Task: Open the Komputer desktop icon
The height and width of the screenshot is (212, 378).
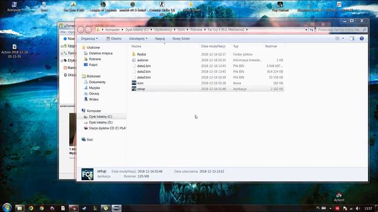Action: coord(14,6)
